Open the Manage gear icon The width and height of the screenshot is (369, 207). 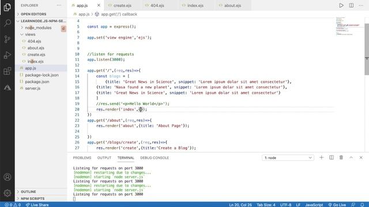(x=7, y=193)
